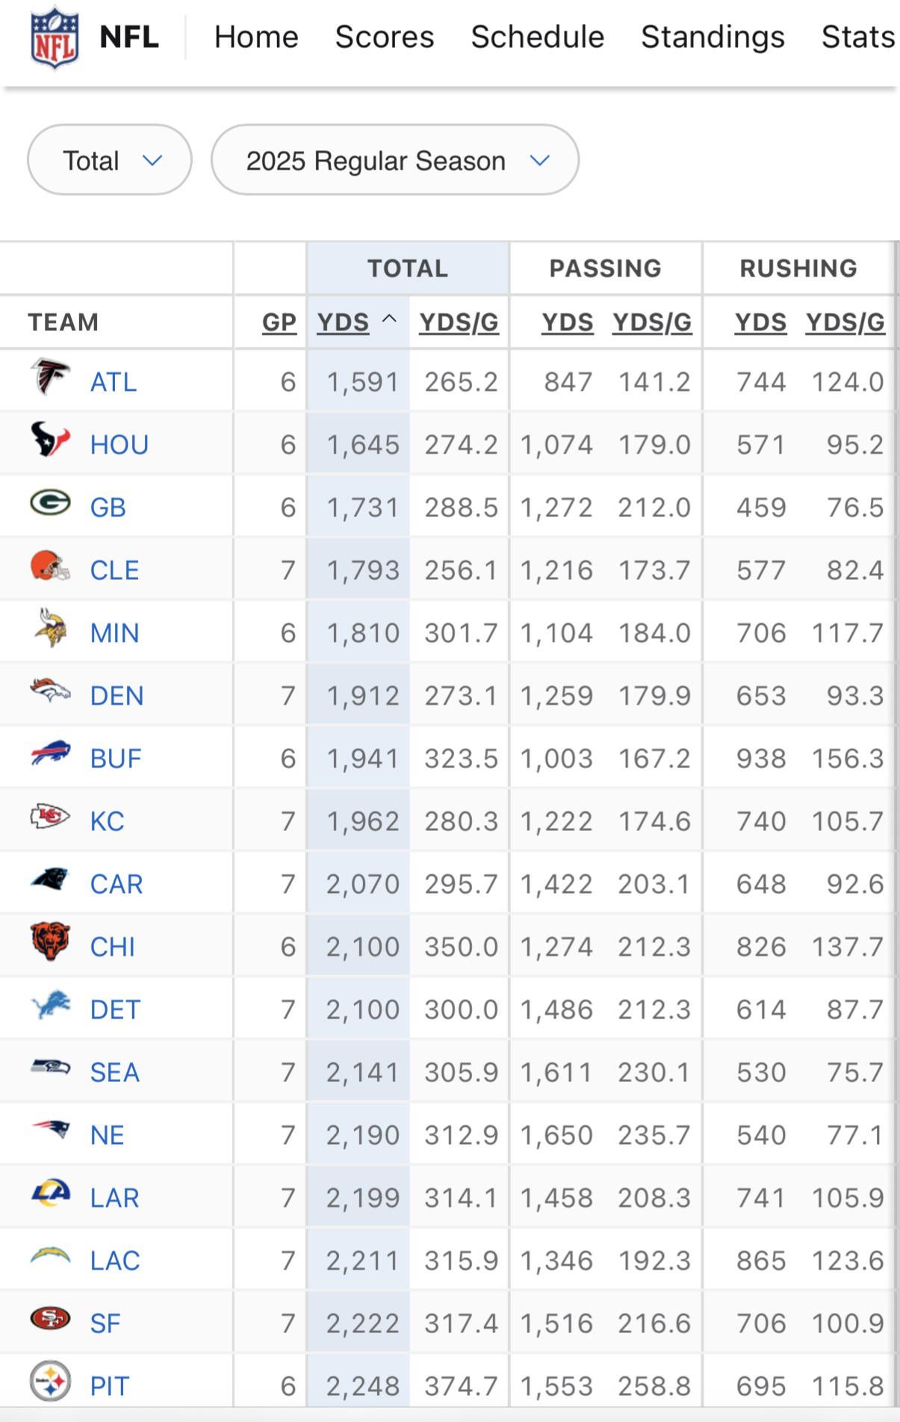Open the 2025 Regular Season dropdown
Viewport: 900px width, 1422px height.
394,161
